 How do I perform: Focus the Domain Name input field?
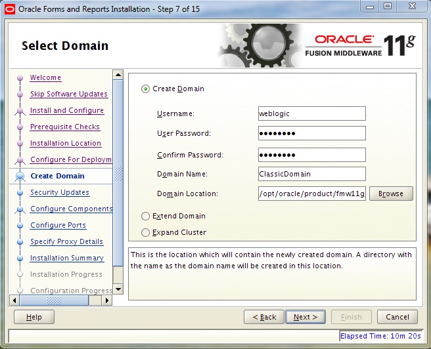(311, 174)
